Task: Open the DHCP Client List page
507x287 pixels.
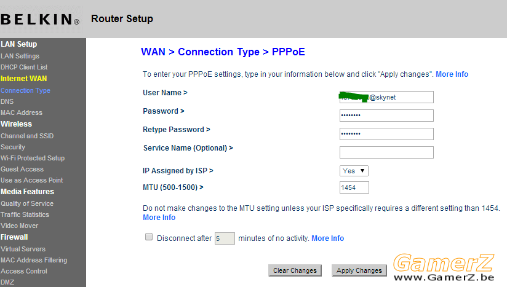Action: point(24,67)
